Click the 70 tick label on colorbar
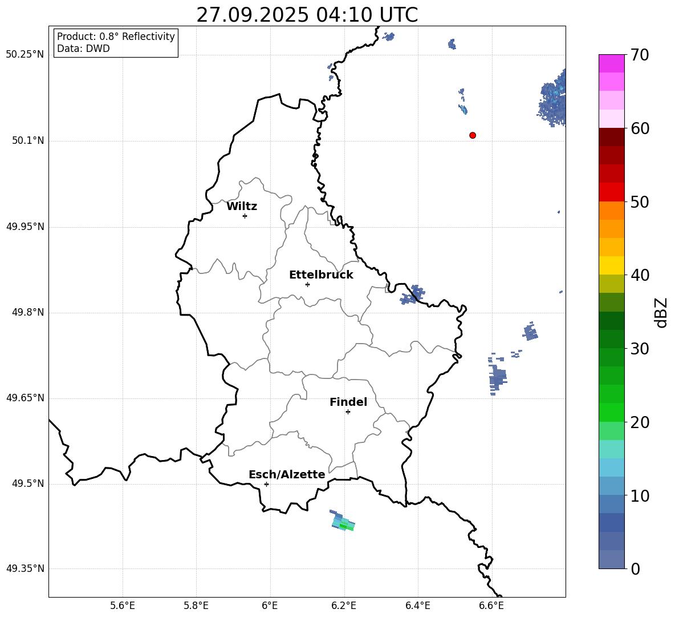Image resolution: width=675 pixels, height=617 pixels. point(640,55)
